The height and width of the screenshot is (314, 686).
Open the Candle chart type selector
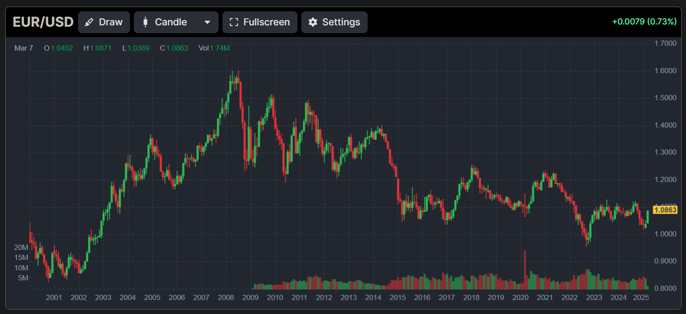[176, 22]
